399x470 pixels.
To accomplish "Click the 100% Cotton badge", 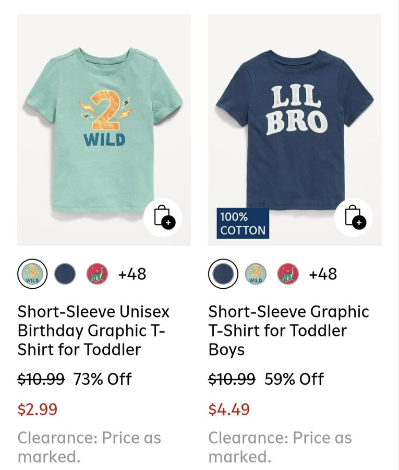I will (243, 224).
